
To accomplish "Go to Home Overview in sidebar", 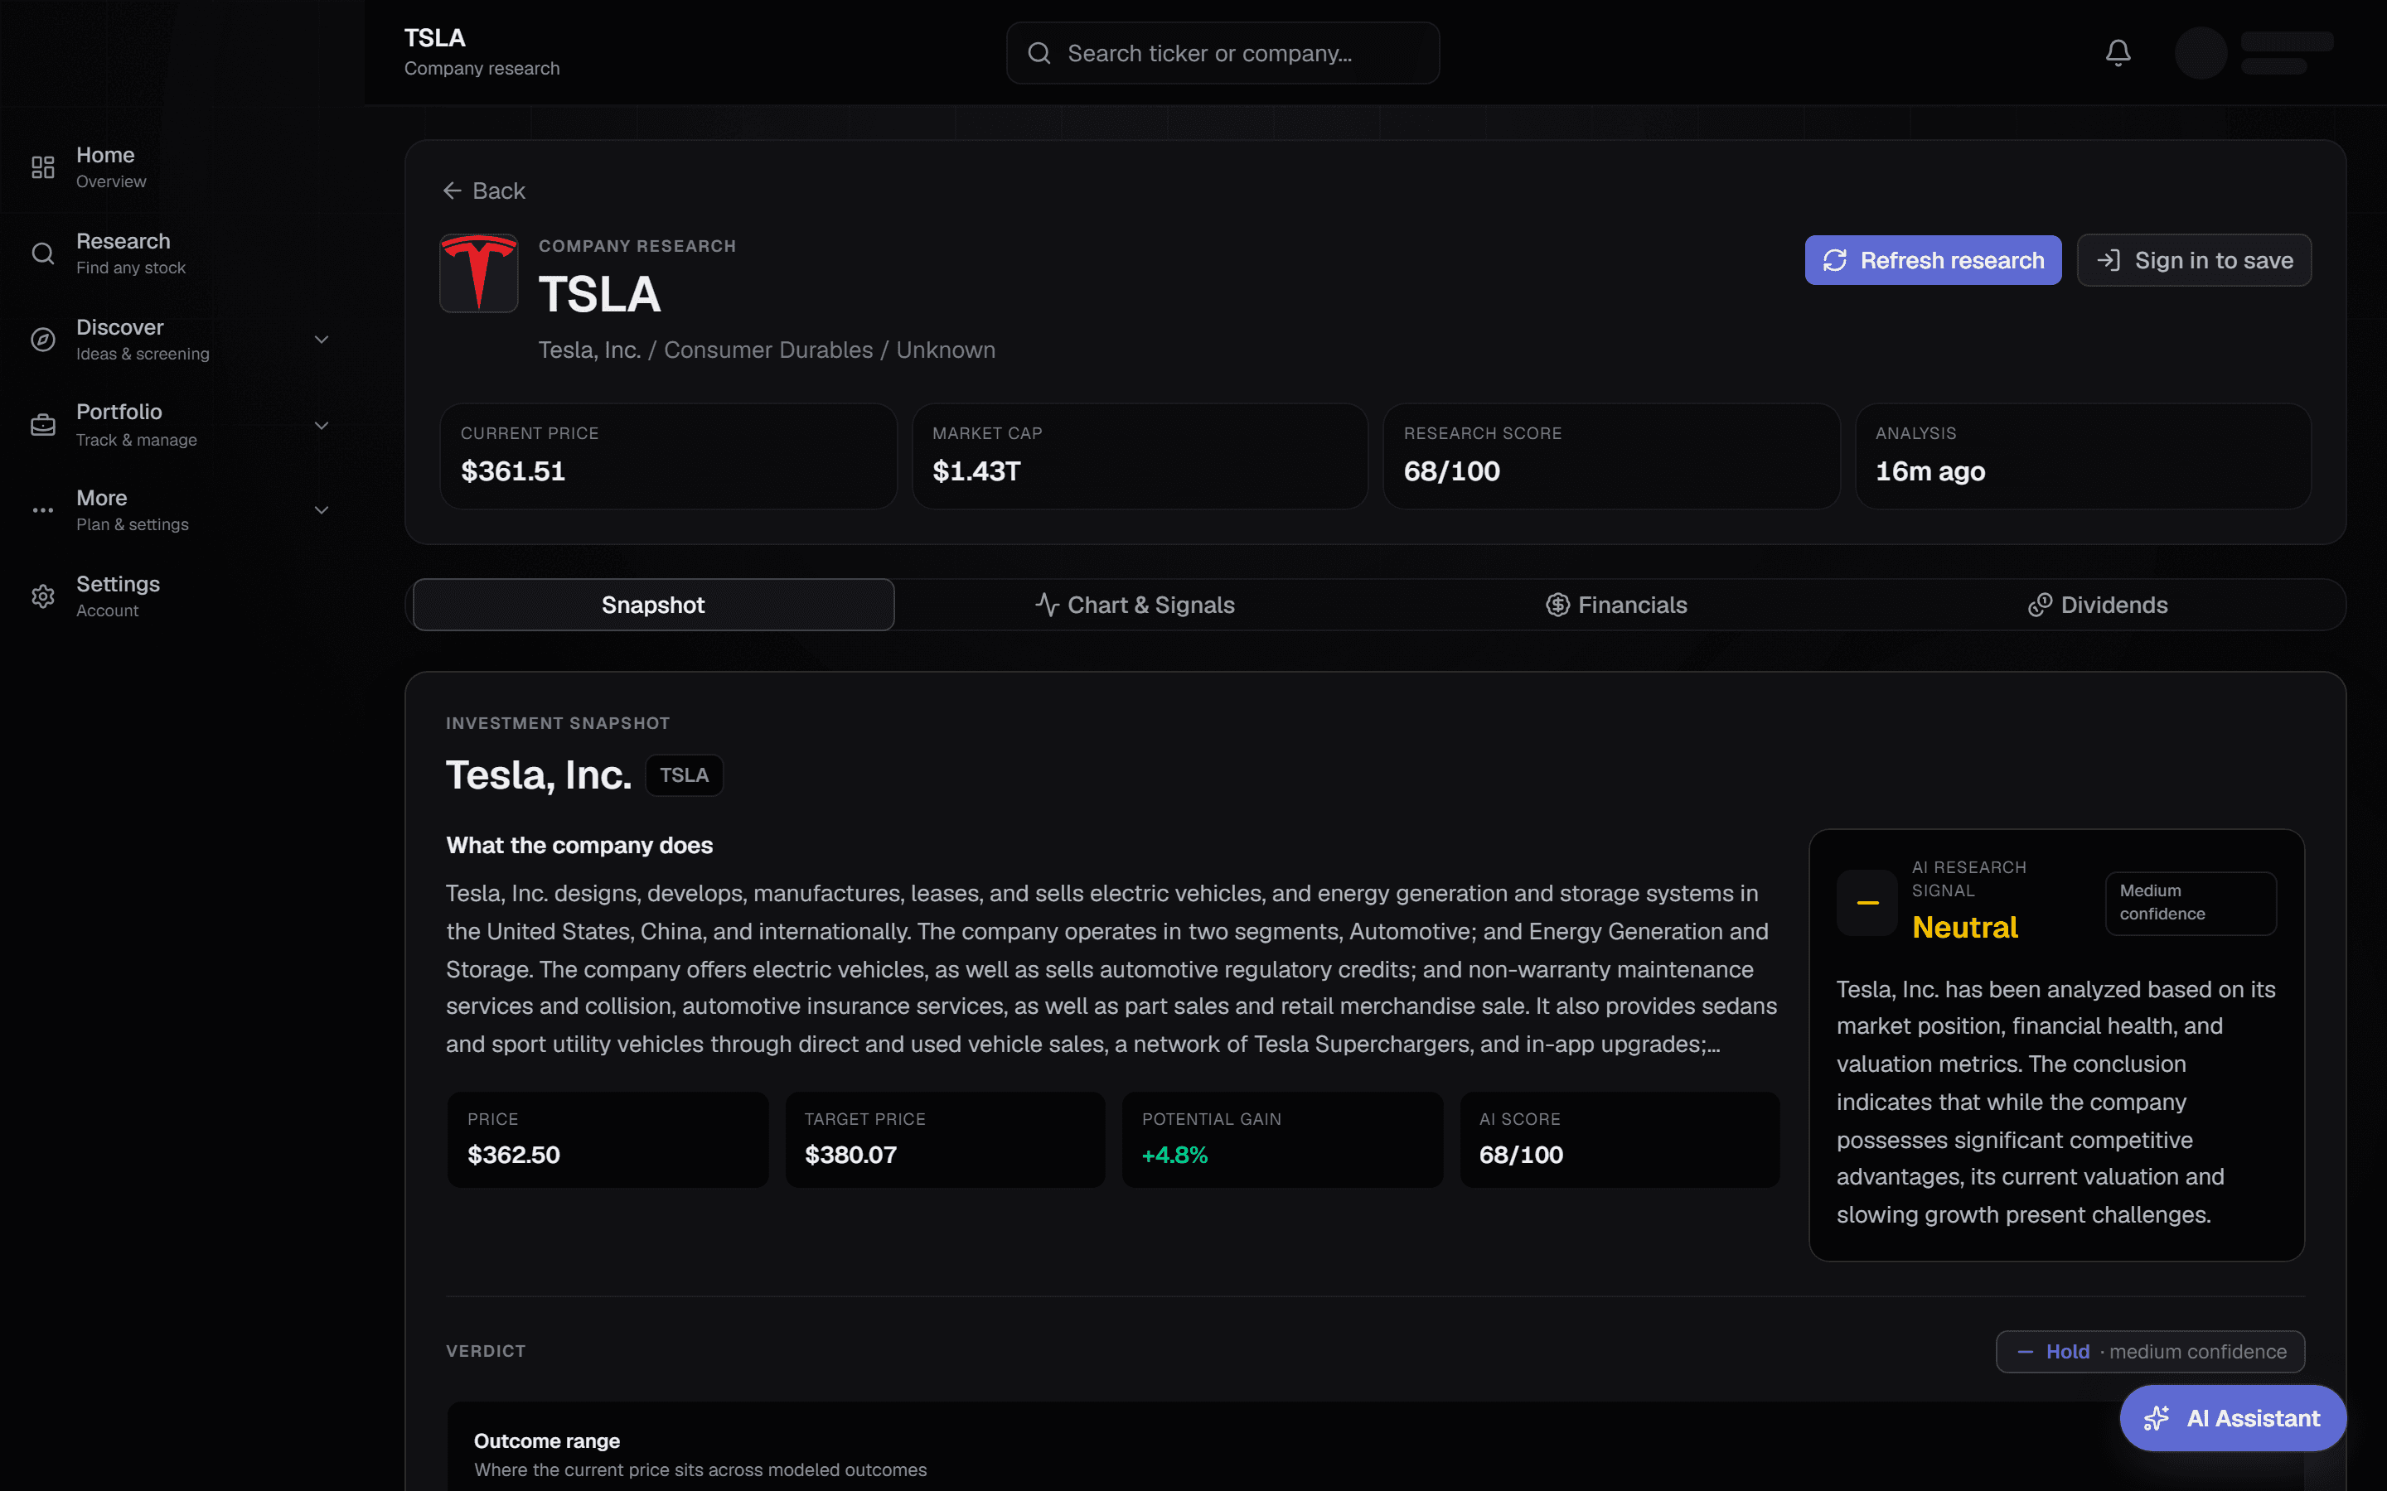I will click(x=182, y=167).
